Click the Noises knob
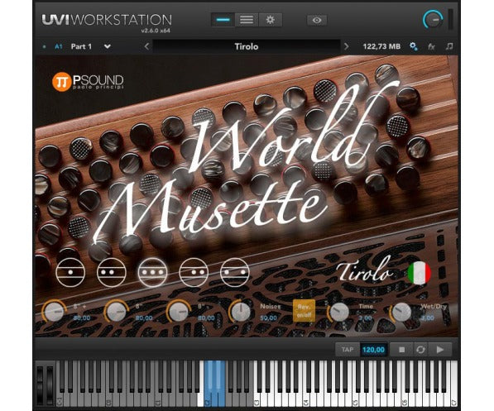Screen dimensions: 494x411 (241, 311)
